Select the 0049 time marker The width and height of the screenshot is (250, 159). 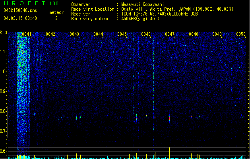point(217,34)
